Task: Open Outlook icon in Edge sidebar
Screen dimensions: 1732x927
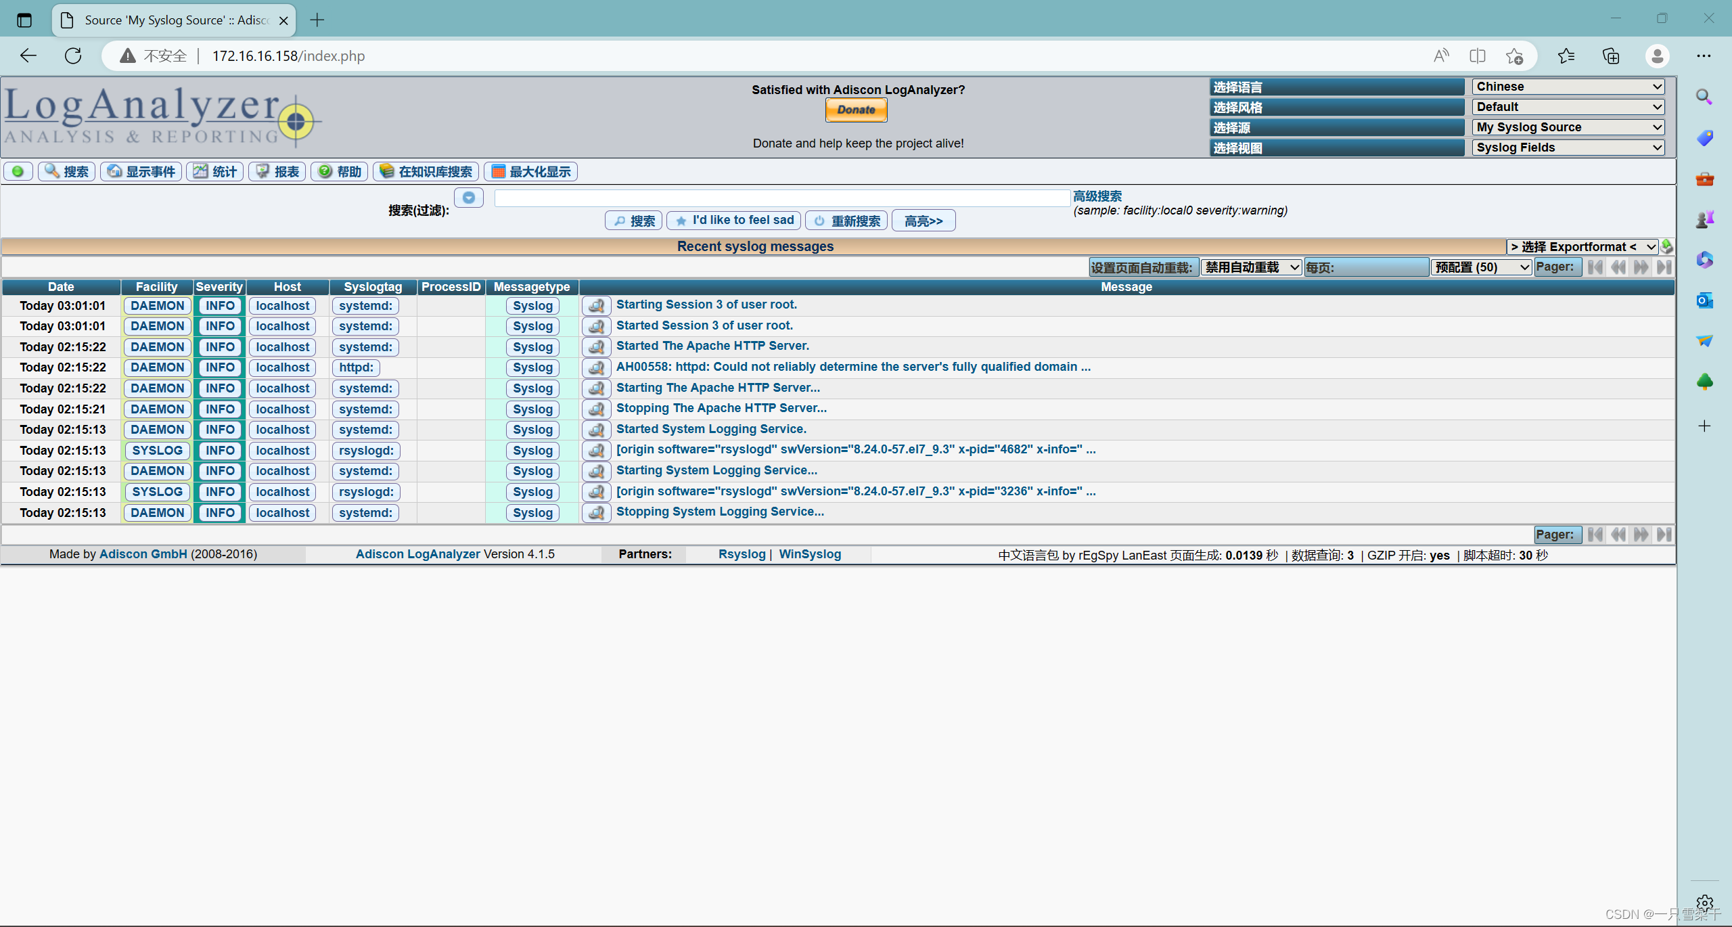Action: pyautogui.click(x=1704, y=300)
